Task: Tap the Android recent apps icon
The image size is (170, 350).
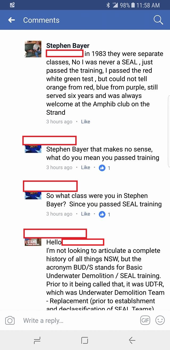Action: point(37,340)
